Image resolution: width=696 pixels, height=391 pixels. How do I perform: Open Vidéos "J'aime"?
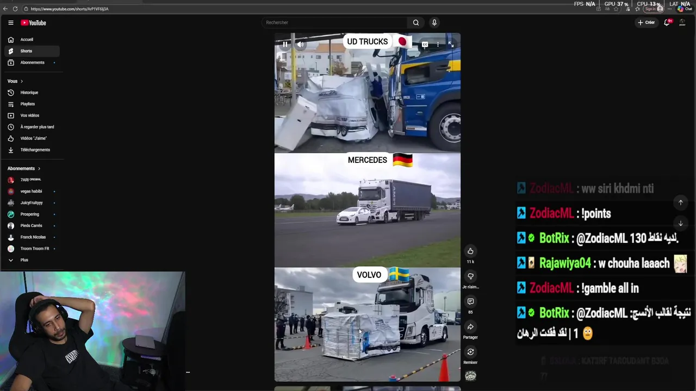coord(32,138)
